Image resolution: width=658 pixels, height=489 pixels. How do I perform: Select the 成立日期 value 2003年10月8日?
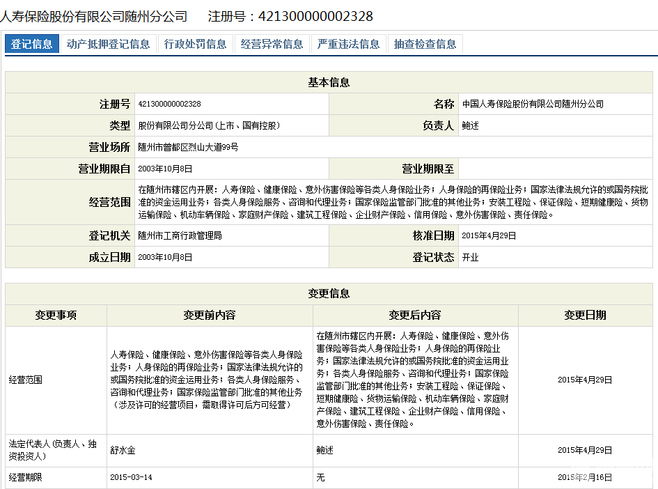coord(165,257)
